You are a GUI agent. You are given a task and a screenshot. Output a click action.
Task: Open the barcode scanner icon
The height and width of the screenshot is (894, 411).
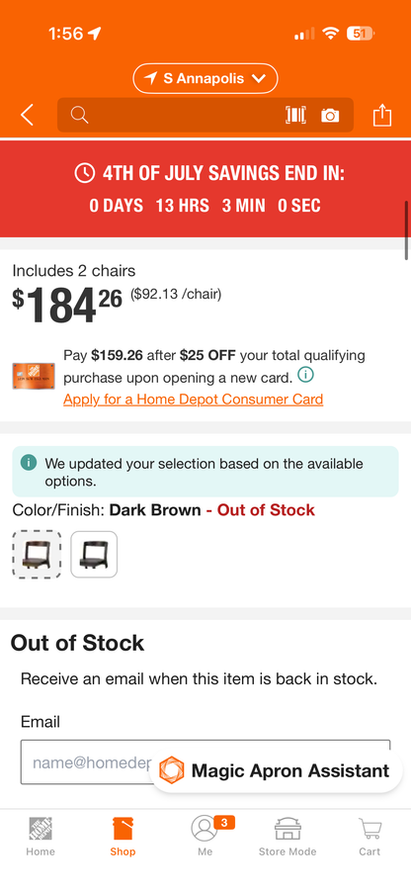coord(295,115)
